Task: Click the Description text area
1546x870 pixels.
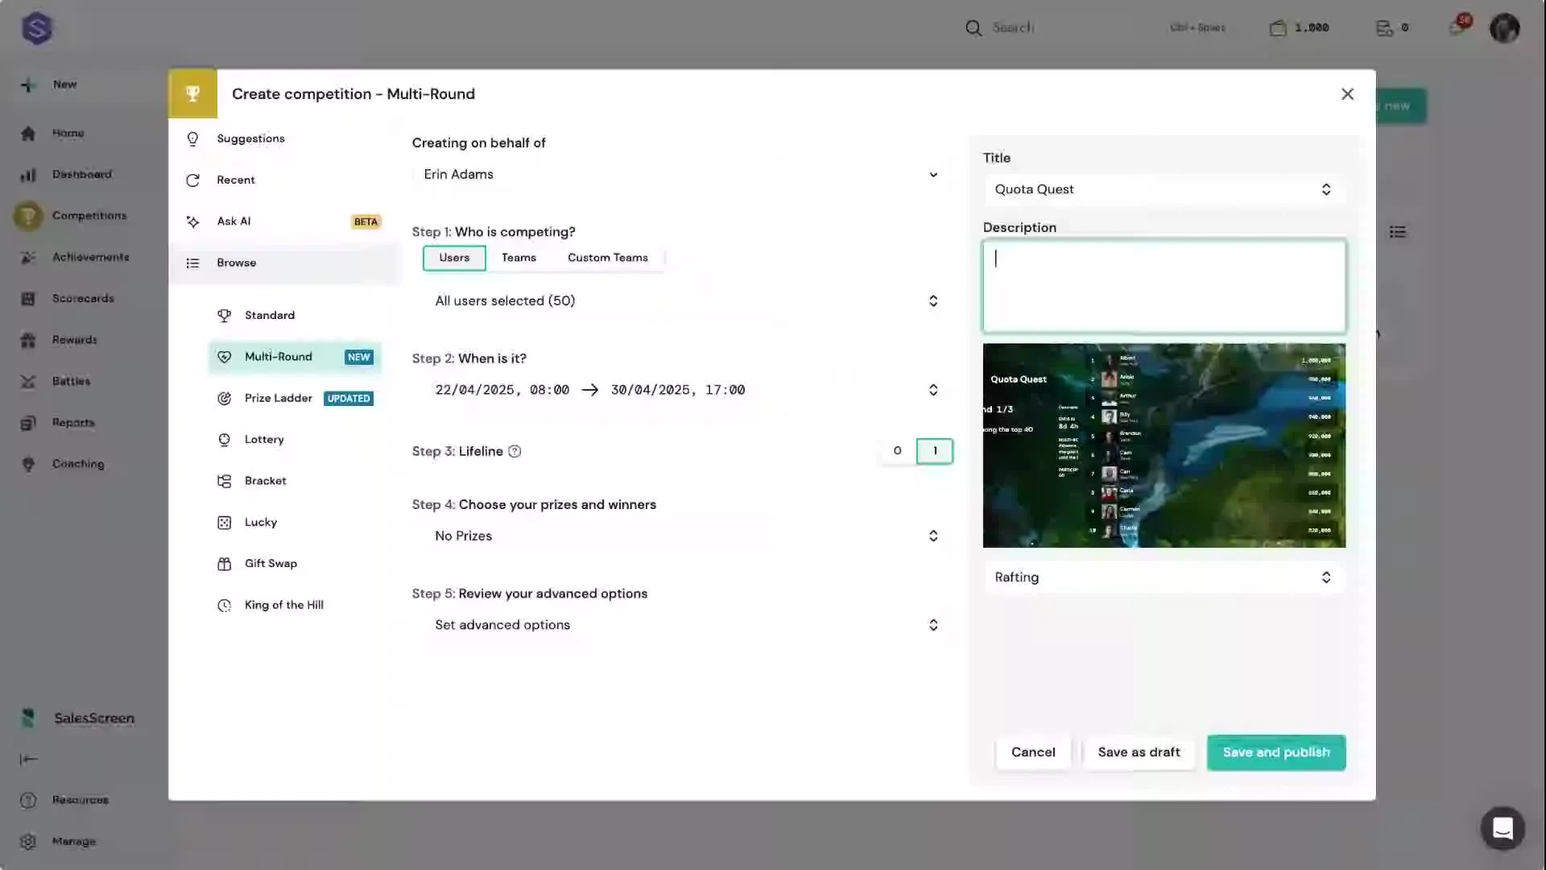Action: (1164, 287)
